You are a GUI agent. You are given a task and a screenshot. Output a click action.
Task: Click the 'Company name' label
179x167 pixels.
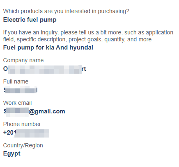[23, 60]
